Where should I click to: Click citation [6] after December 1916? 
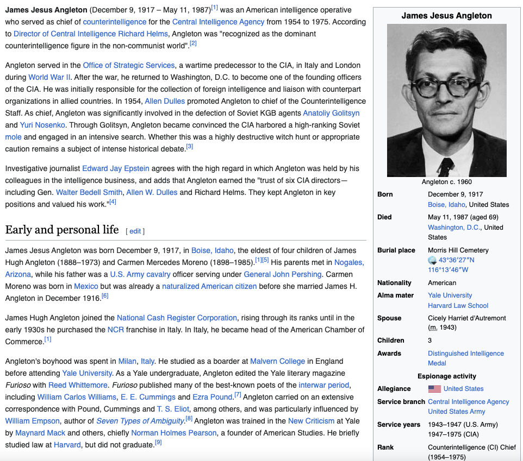tap(105, 296)
